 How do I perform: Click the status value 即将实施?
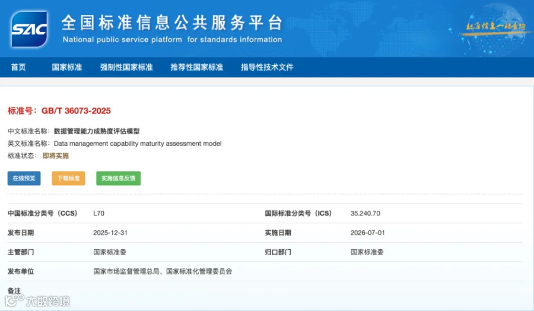click(x=56, y=155)
